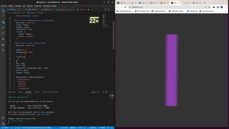Switch to Console de Depuração tab
The image size is (229, 129).
[x=51, y=92]
